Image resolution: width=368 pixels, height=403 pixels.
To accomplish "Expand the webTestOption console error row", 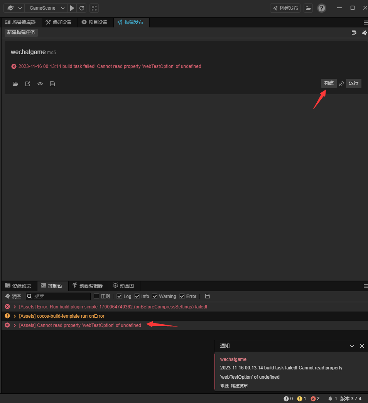I will (15, 325).
